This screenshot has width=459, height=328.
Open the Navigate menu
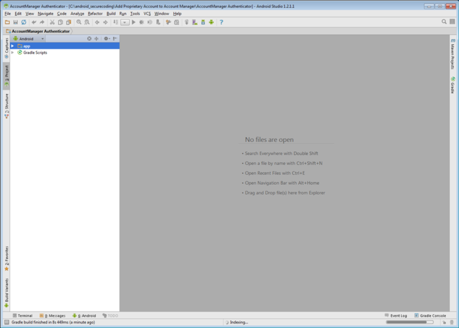pos(46,14)
